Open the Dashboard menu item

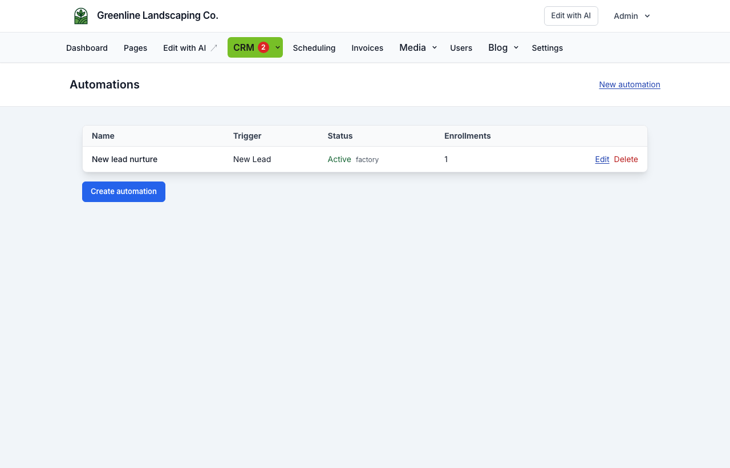pos(87,48)
